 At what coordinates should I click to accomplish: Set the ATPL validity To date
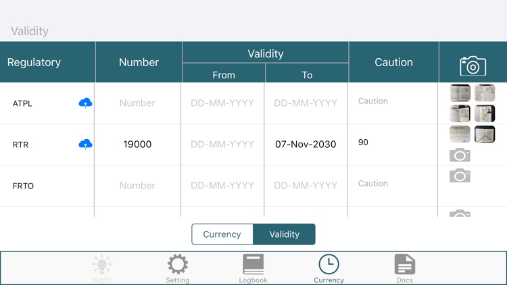pos(306,103)
